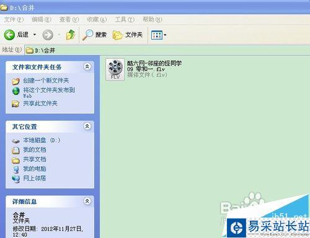Click the shared folder icon beside 共享此文件夹
Image resolution: width=310 pixels, height=238 pixels.
tap(15, 104)
